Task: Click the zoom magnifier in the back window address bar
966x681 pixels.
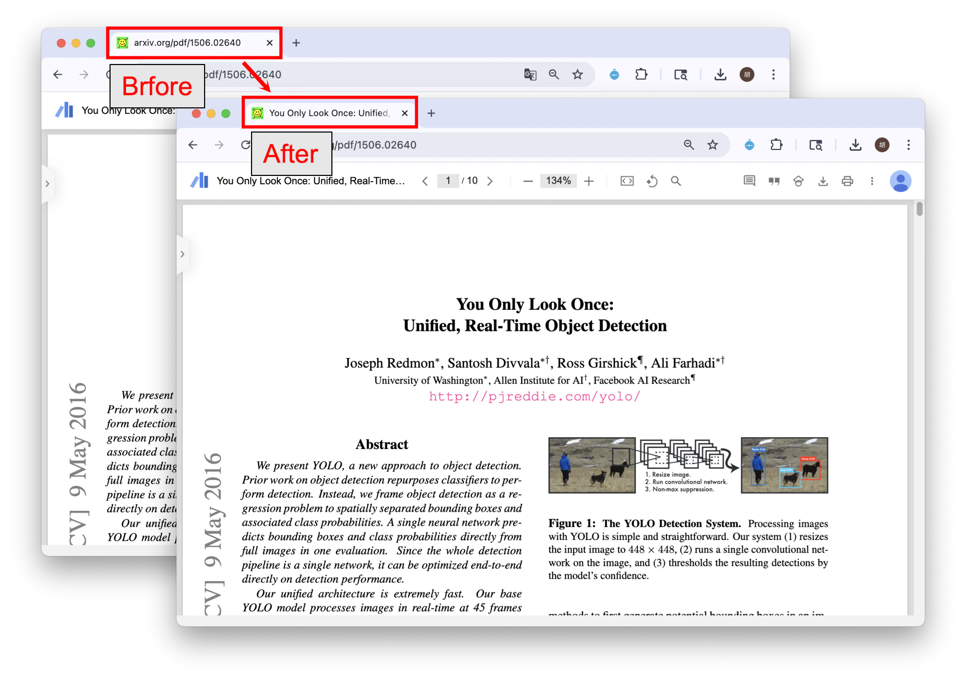Action: click(554, 75)
